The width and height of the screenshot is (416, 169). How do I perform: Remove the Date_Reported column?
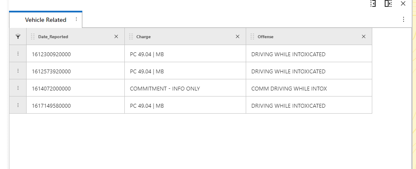pyautogui.click(x=116, y=36)
